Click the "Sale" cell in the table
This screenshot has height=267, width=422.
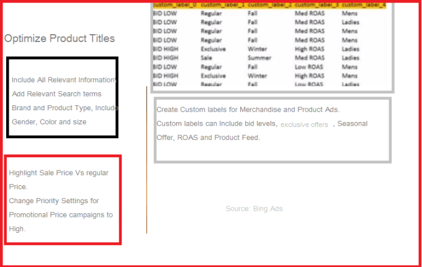pyautogui.click(x=207, y=58)
